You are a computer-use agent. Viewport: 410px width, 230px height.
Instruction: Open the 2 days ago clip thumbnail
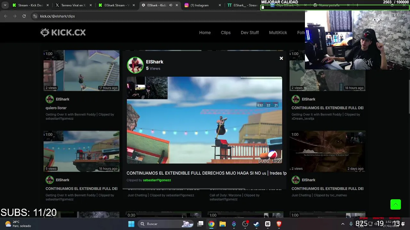point(327,151)
